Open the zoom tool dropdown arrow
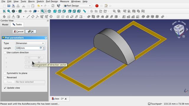189x106 pixels. click(x=46, y=11)
